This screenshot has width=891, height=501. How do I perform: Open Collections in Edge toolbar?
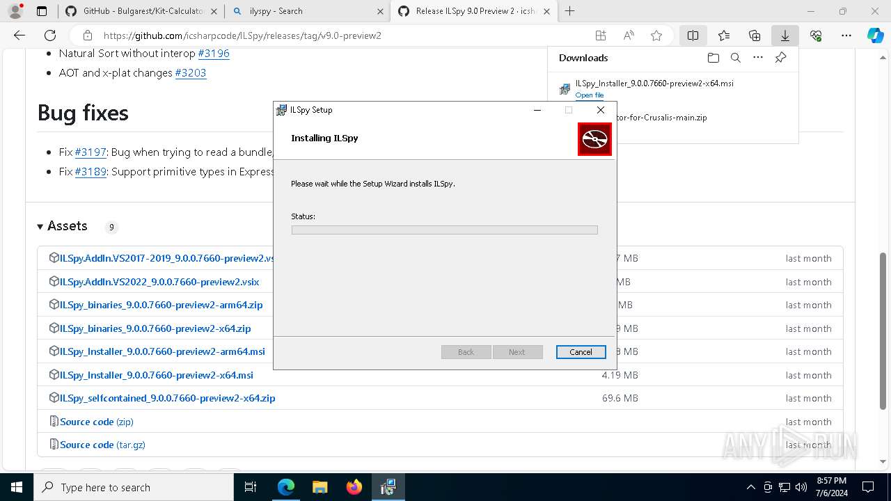pyautogui.click(x=755, y=35)
